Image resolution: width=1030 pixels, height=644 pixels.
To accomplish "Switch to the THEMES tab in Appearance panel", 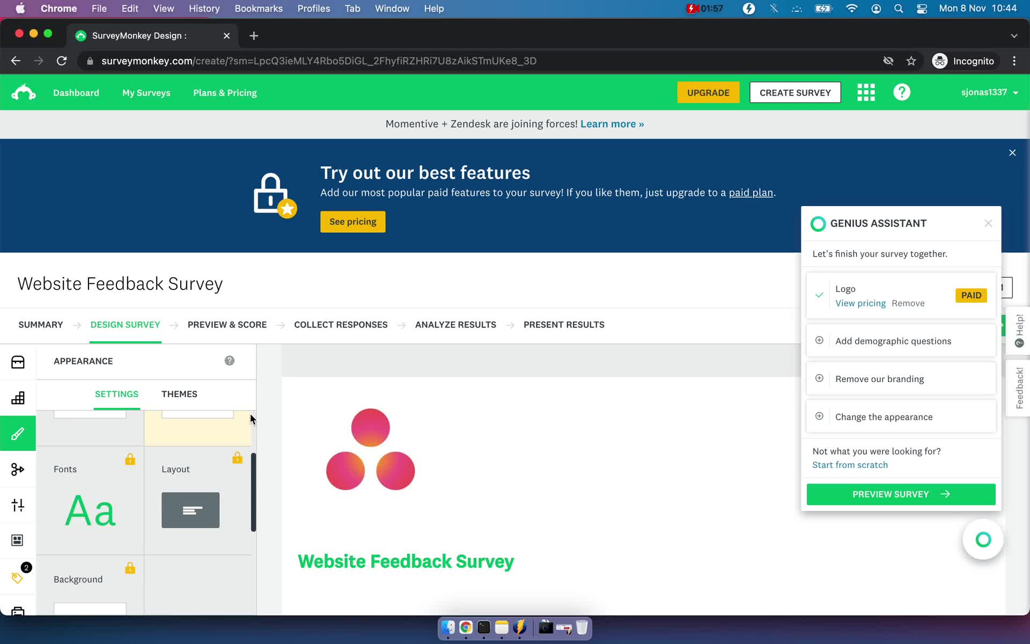I will [180, 394].
